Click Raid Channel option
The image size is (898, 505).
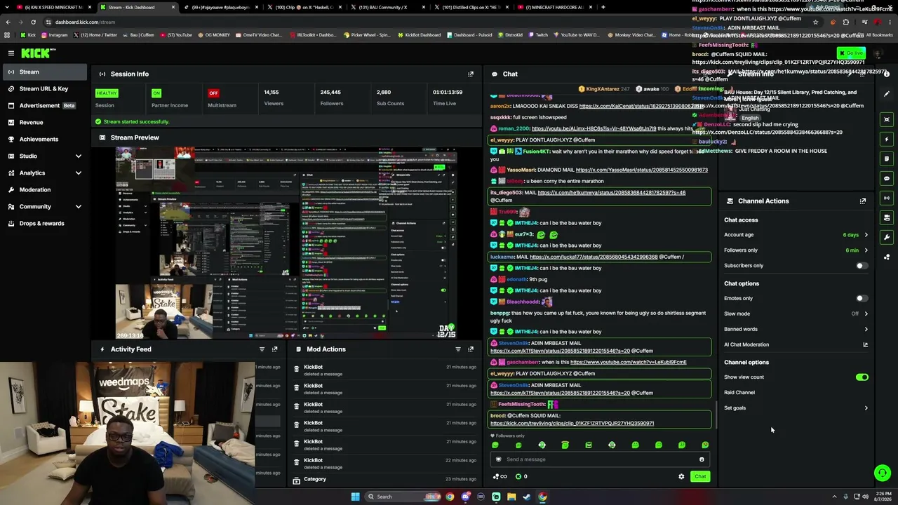[739, 393]
